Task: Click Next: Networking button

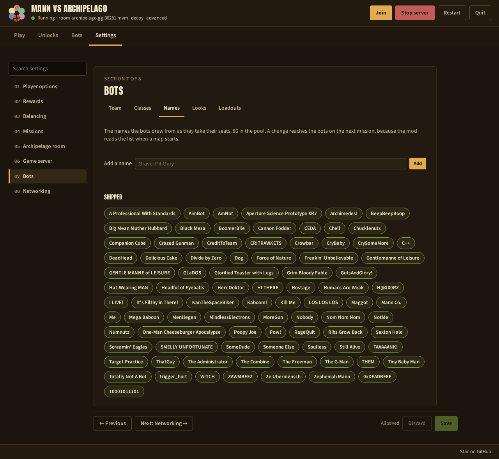Action: pos(164,423)
